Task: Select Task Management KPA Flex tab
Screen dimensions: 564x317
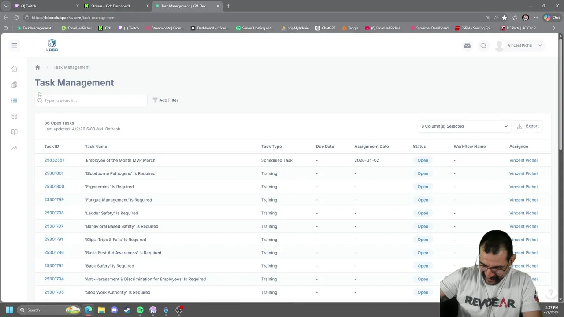Action: click(x=187, y=6)
